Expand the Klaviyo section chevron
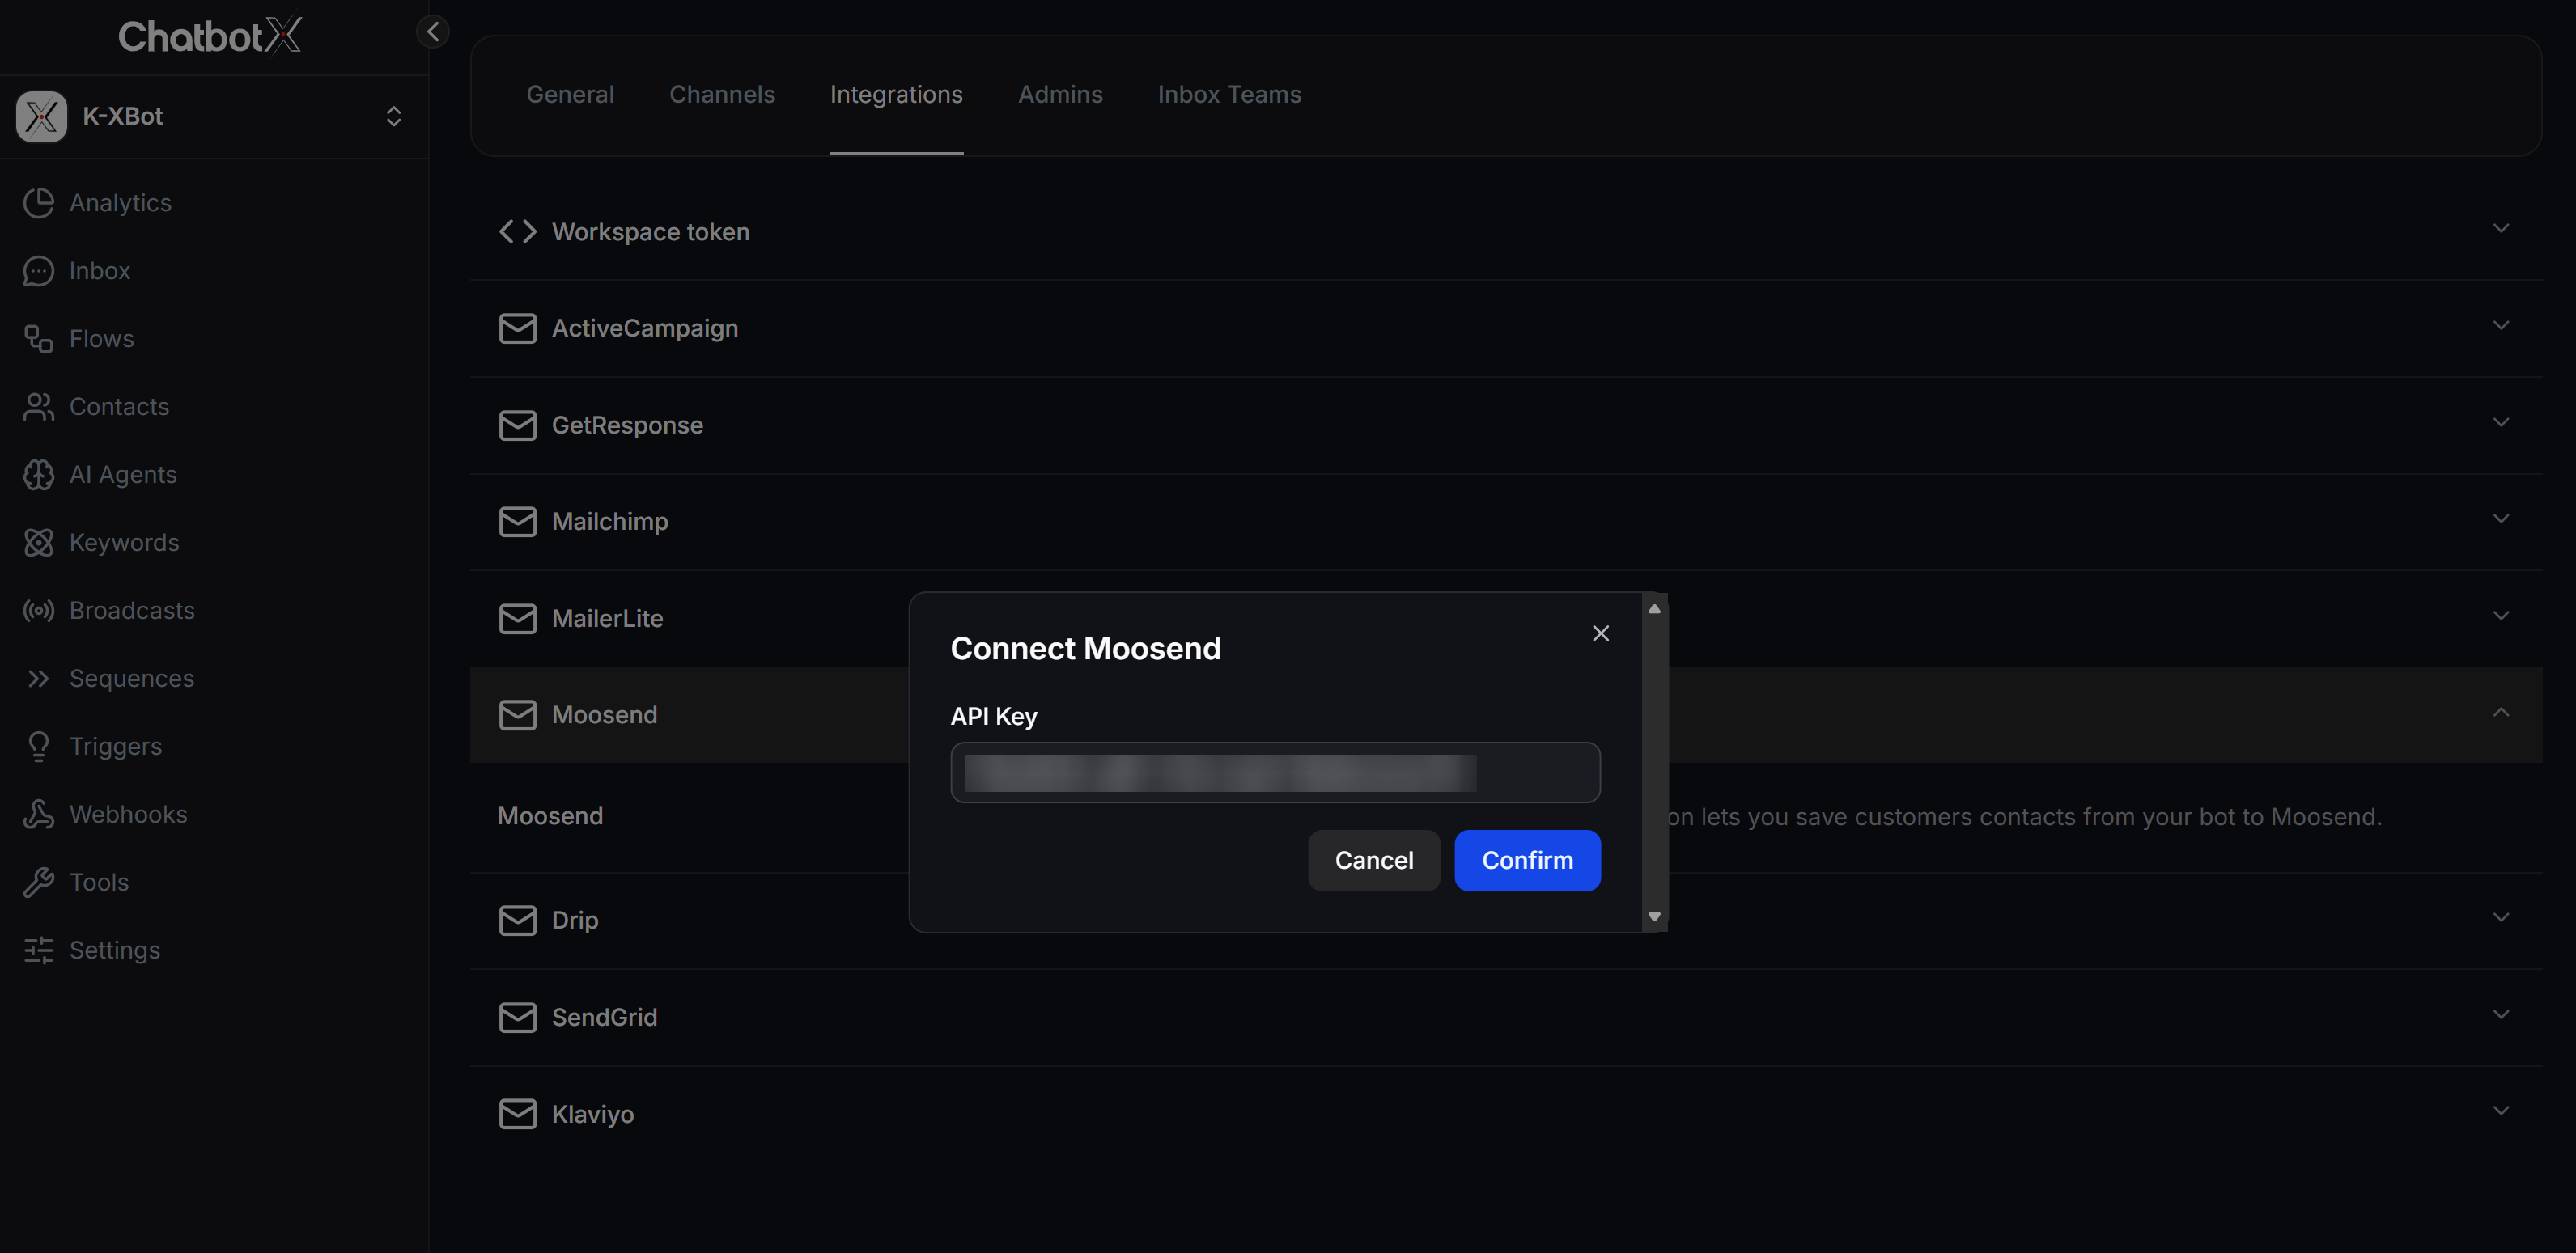Viewport: 2576px width, 1253px height. click(2501, 1111)
